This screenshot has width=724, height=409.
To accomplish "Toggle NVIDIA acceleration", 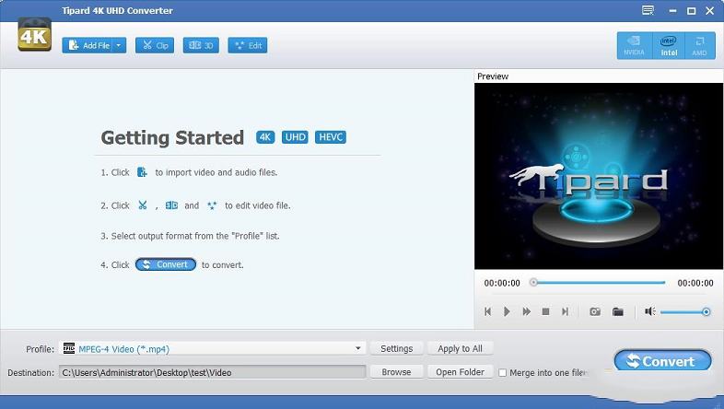I will 634,46.
